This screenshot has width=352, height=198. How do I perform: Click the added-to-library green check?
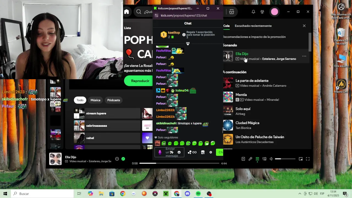point(123,159)
